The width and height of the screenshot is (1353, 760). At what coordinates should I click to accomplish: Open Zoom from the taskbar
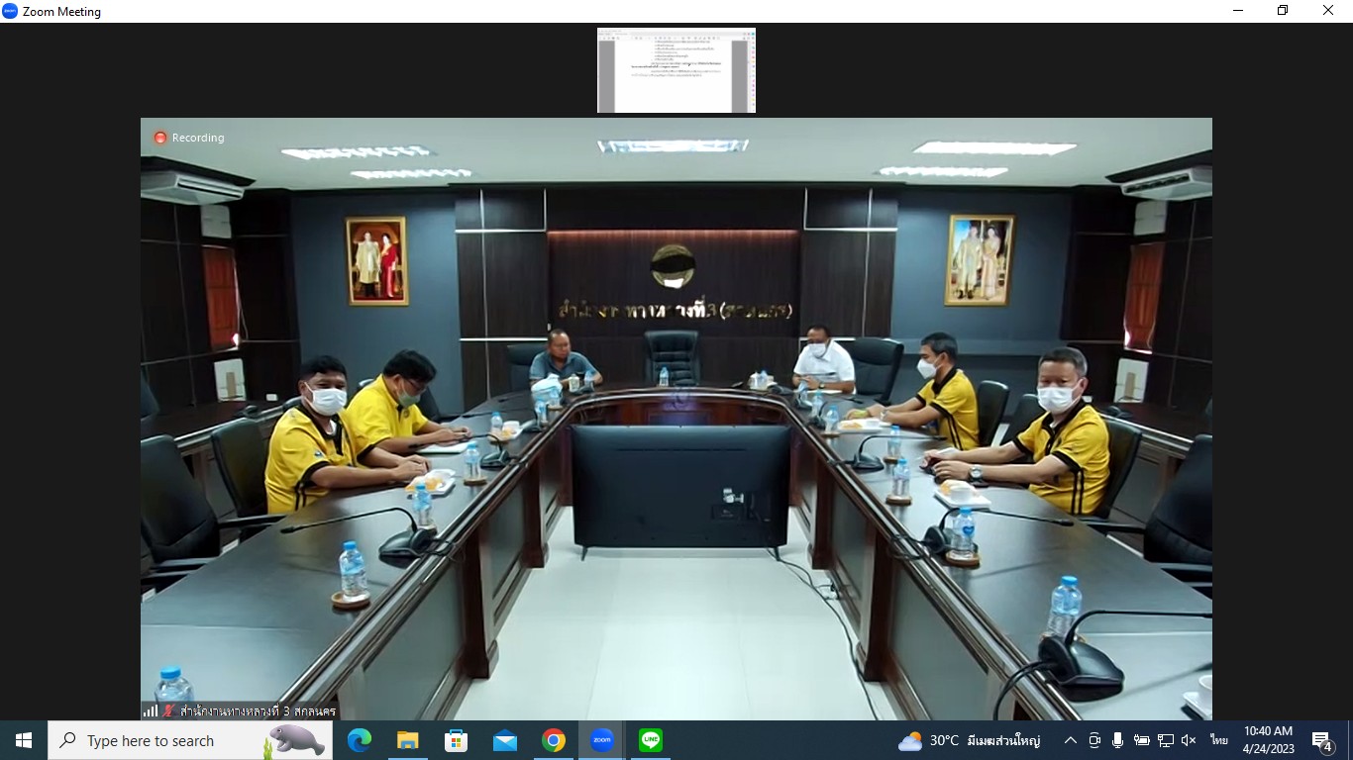(x=601, y=740)
